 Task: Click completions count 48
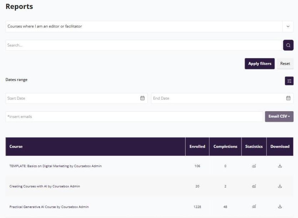pyautogui.click(x=225, y=207)
